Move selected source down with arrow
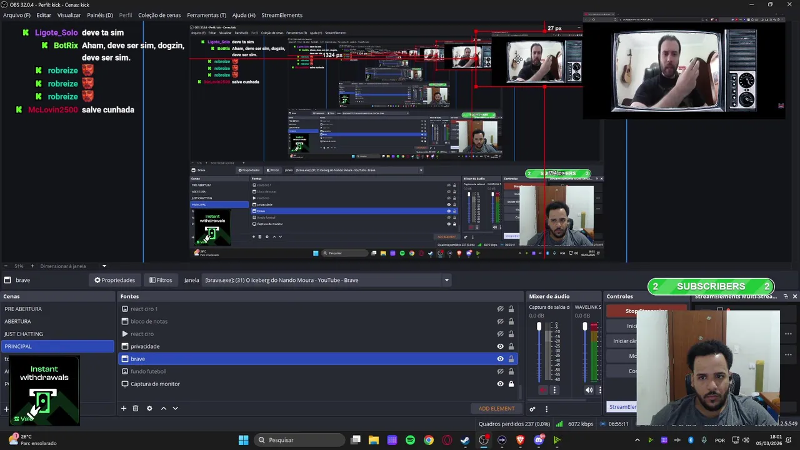The height and width of the screenshot is (450, 800). point(176,408)
